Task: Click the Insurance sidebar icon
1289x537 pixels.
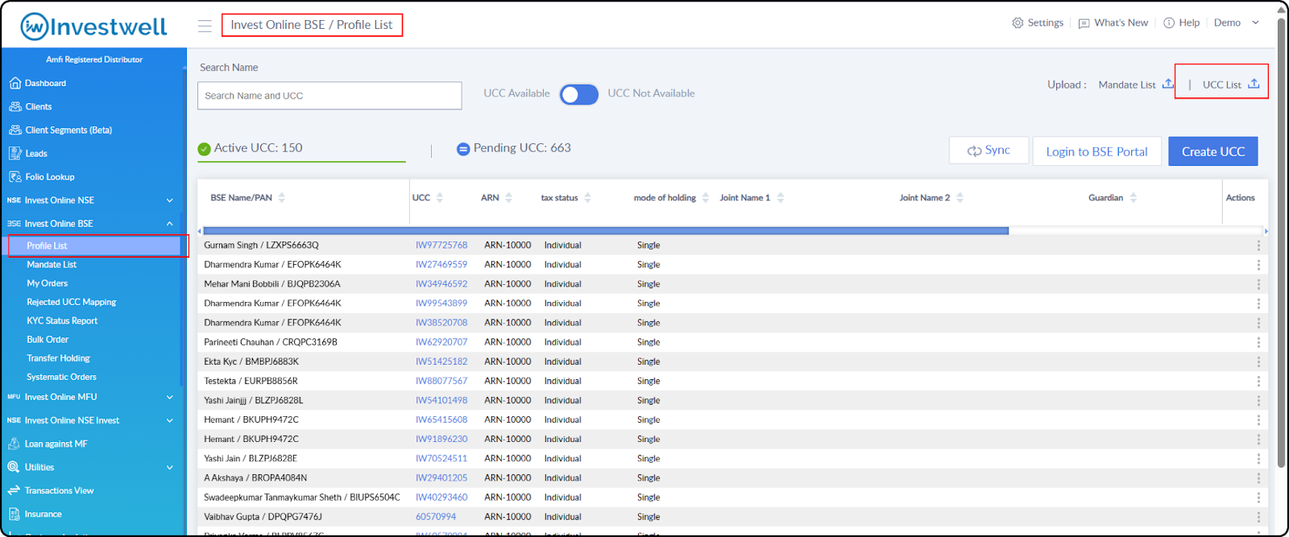Action: [x=15, y=514]
